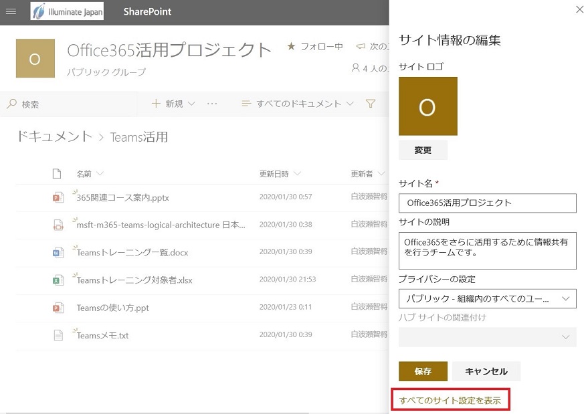Click the Illuminate Japan logo
Viewport: 584px width, 414px height.
click(67, 11)
